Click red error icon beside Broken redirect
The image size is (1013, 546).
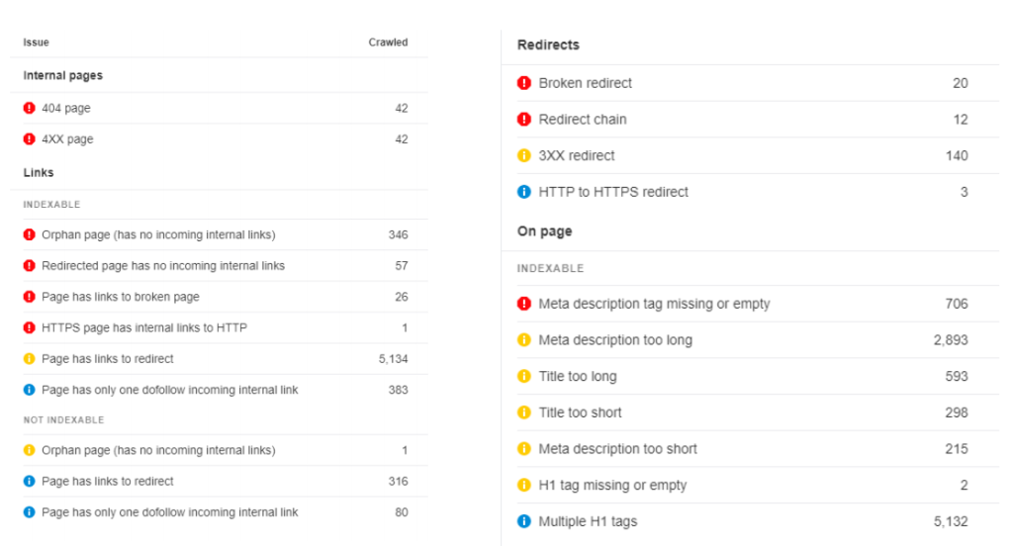pos(524,83)
